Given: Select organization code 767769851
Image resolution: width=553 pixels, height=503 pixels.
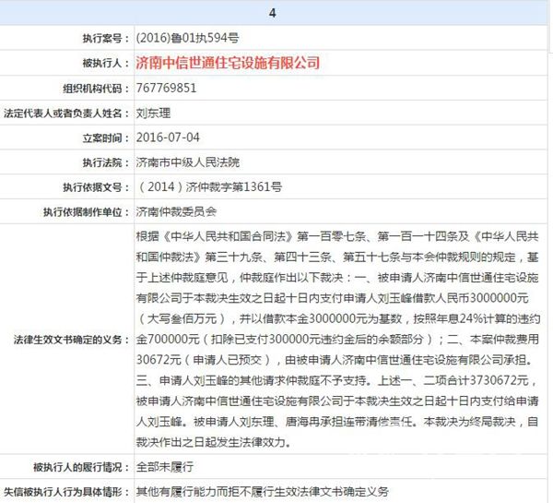Looking at the screenshot, I should click(x=167, y=88).
